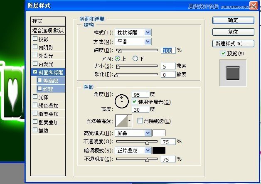Close the 图层样式 dialog window

(x=254, y=6)
